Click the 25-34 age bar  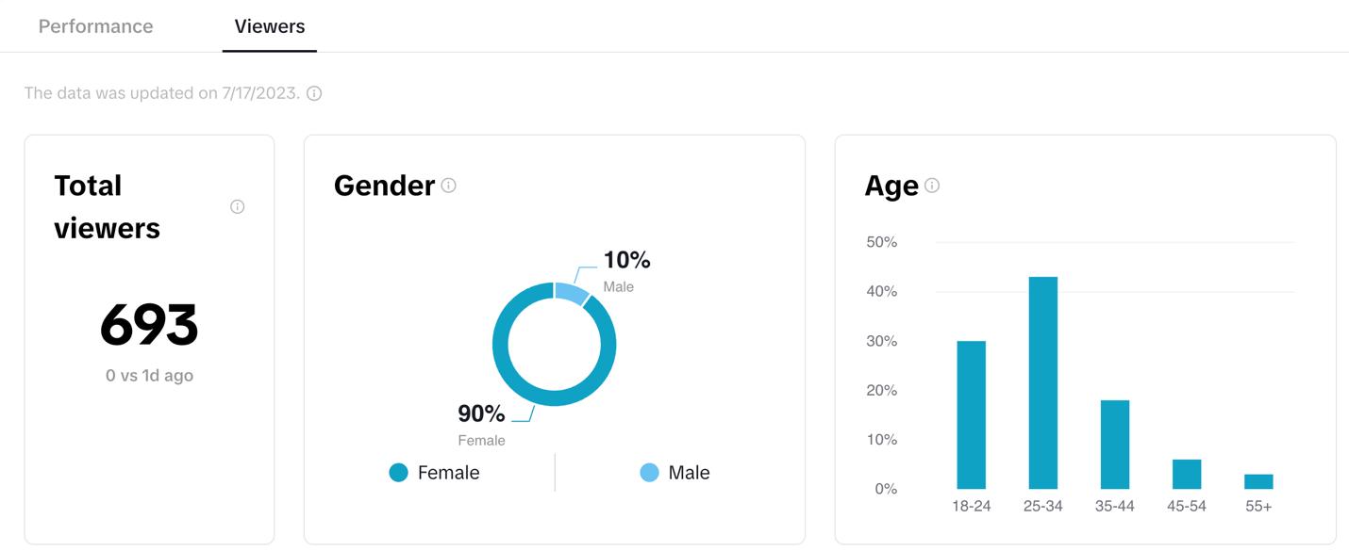point(1042,381)
